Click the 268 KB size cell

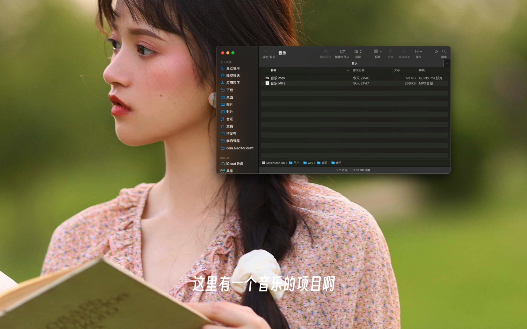(410, 83)
